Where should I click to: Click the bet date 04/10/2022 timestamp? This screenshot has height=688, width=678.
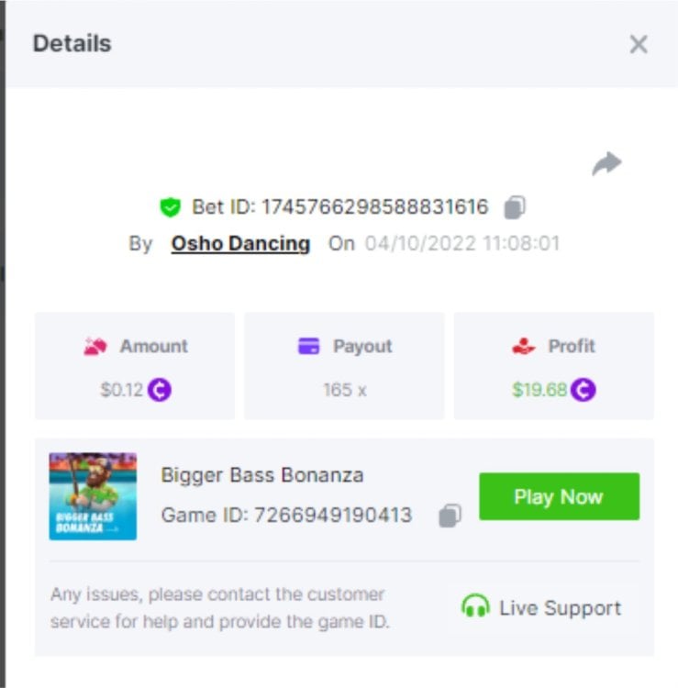coord(462,243)
